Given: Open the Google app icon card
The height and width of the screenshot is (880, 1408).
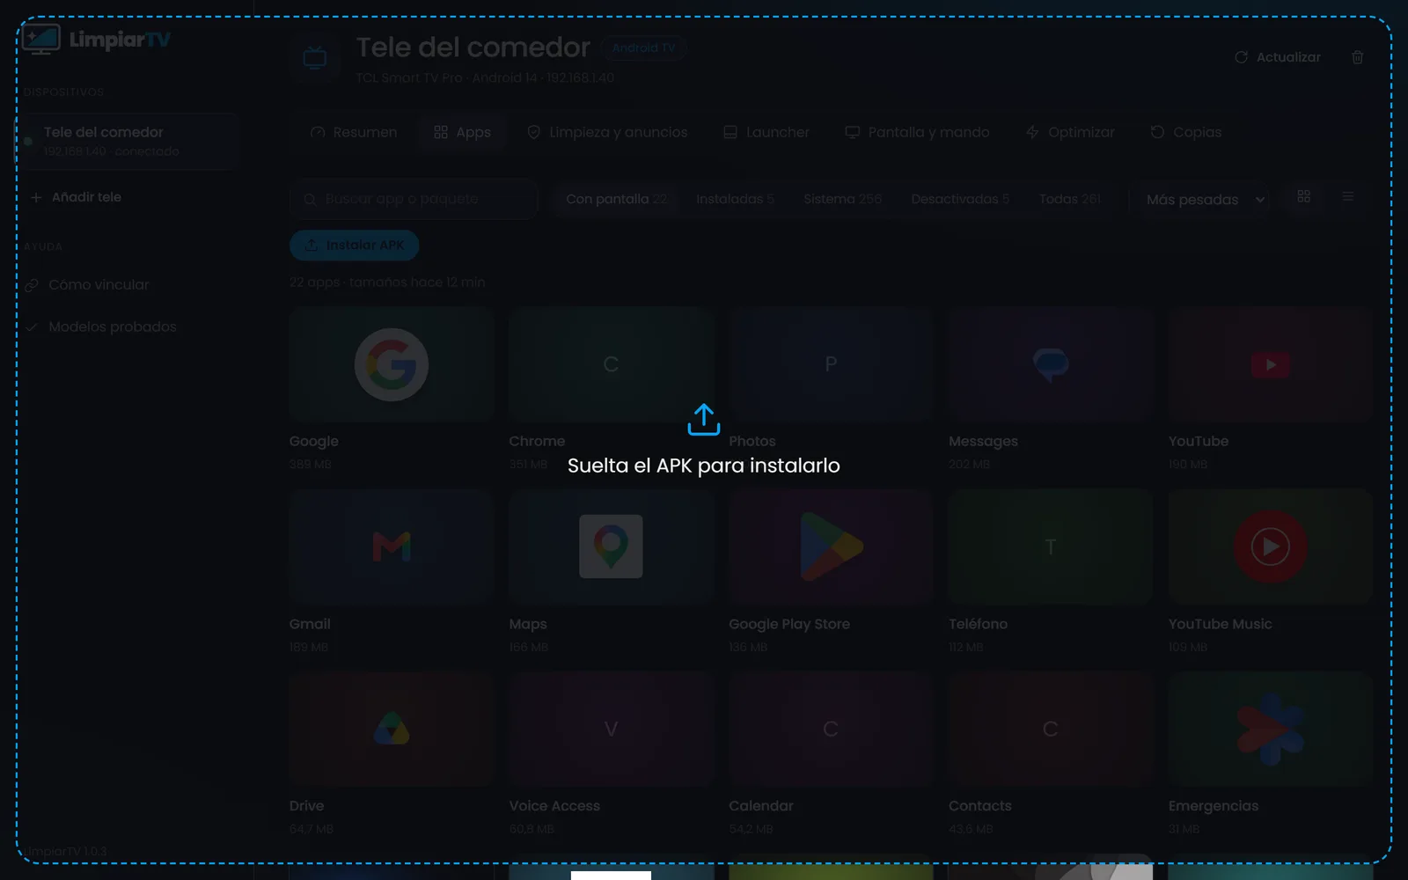Looking at the screenshot, I should point(392,364).
